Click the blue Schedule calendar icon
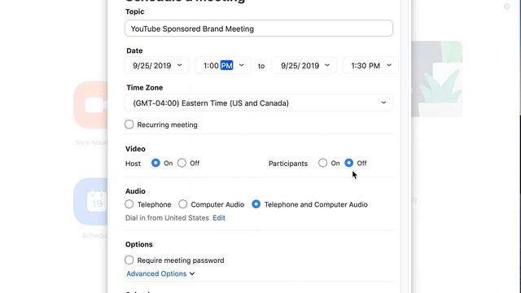Image resolution: width=521 pixels, height=293 pixels. (90, 201)
